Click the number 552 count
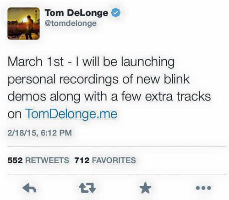The height and width of the screenshot is (200, 229). tap(15, 160)
